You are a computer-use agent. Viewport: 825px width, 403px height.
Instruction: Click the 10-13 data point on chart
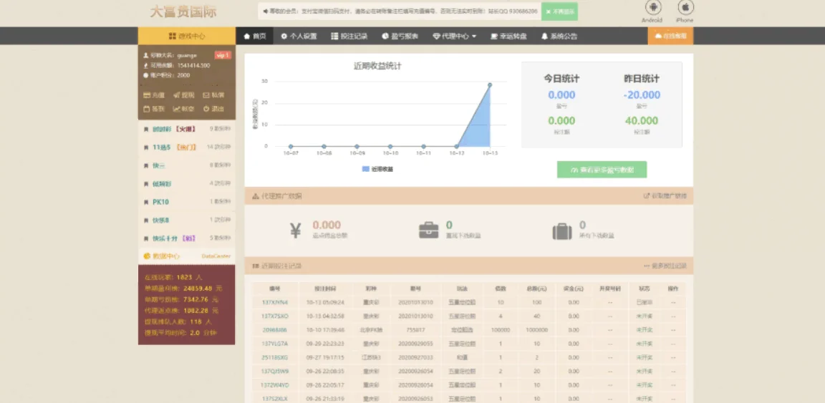tap(490, 85)
